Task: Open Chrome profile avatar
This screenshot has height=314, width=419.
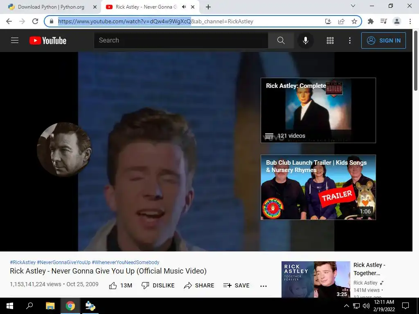Action: coord(397,21)
